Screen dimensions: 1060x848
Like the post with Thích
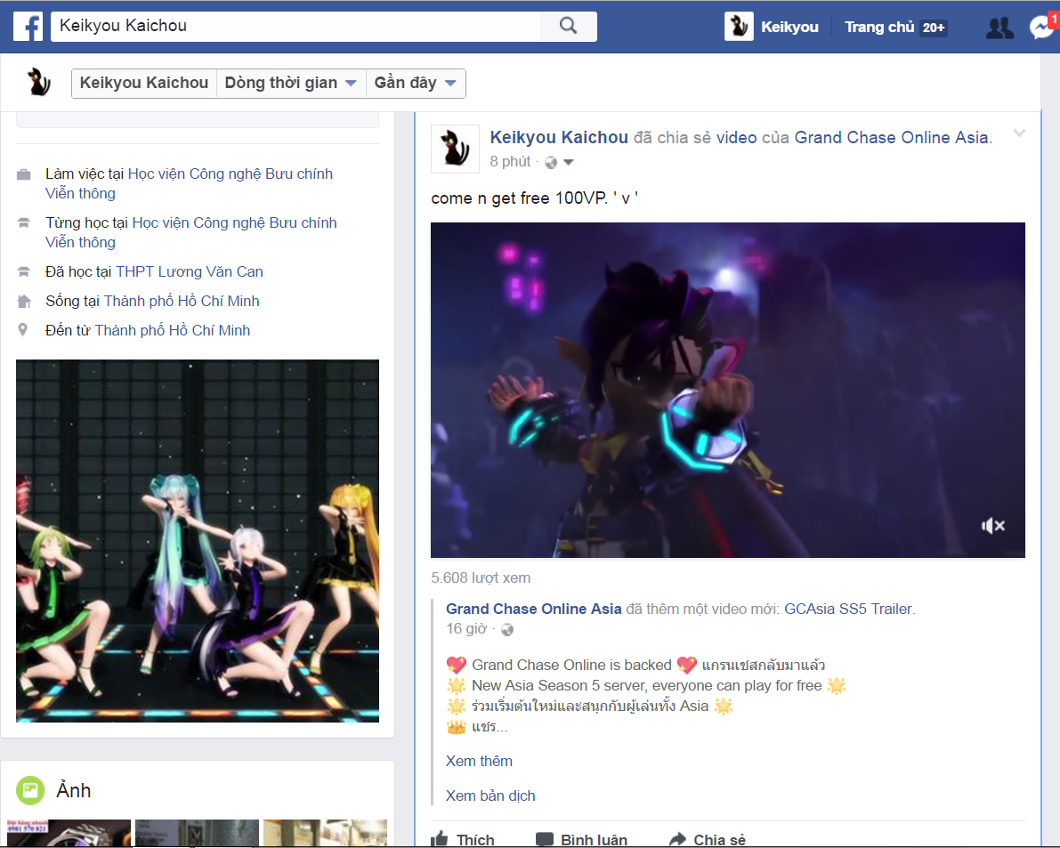463,840
